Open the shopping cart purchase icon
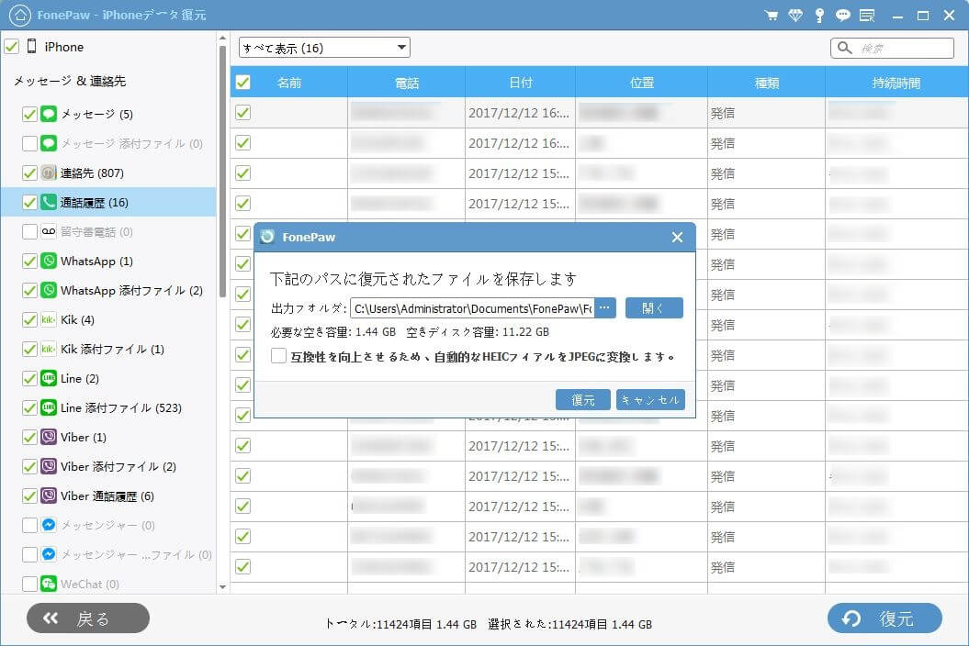Image resolution: width=969 pixels, height=646 pixels. click(x=772, y=16)
